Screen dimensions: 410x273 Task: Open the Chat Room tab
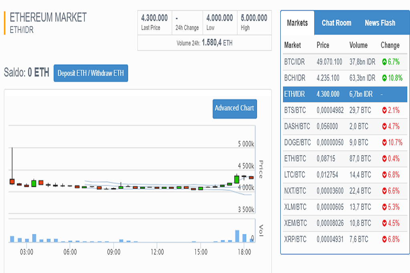point(336,23)
